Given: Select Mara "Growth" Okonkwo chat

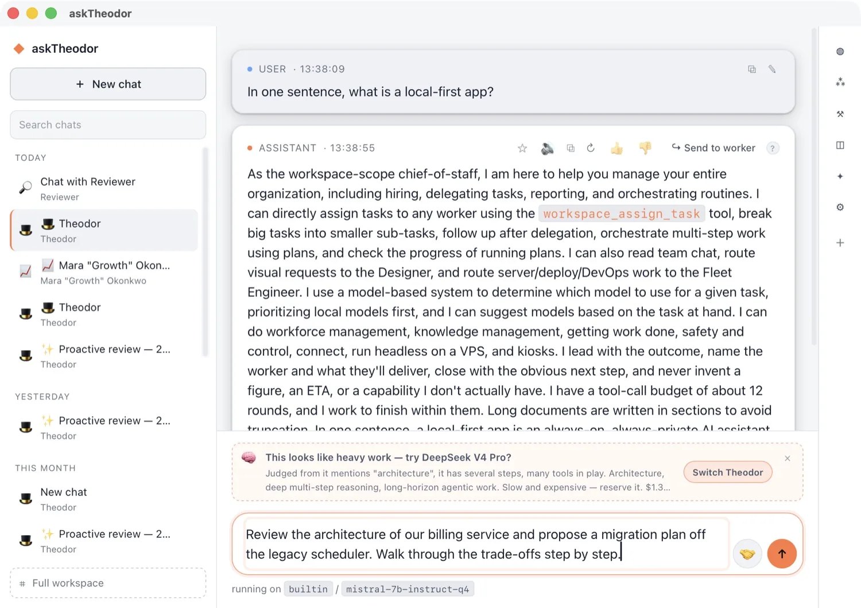Looking at the screenshot, I should tap(104, 273).
